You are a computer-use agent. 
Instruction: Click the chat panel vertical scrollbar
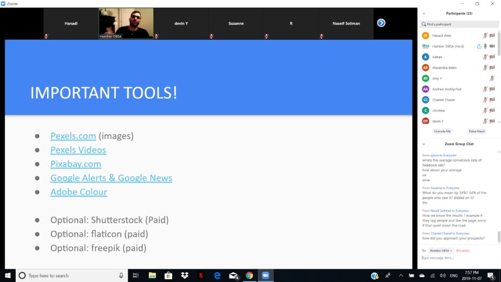pyautogui.click(x=499, y=237)
